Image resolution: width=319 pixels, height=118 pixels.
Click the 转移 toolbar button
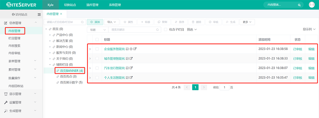tap(145, 22)
